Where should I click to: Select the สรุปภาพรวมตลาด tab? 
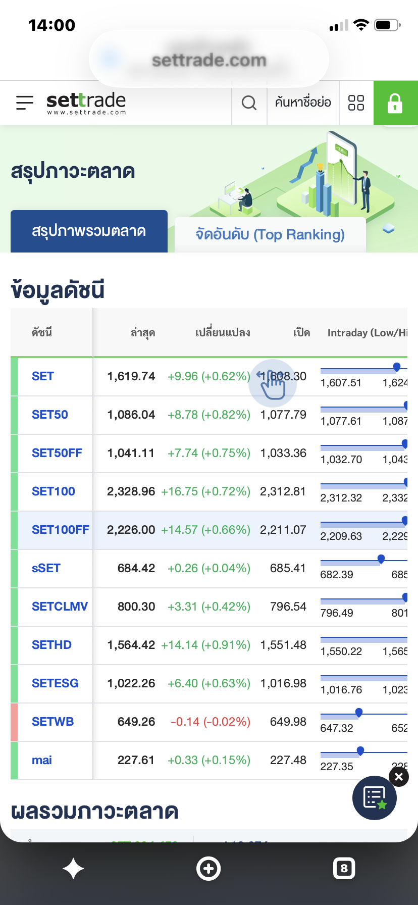[89, 231]
